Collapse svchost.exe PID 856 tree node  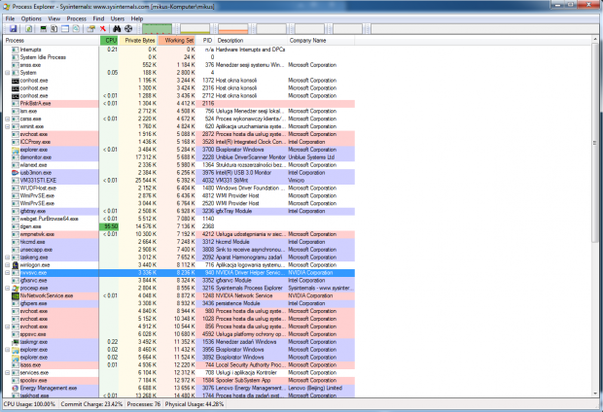(x=8, y=326)
